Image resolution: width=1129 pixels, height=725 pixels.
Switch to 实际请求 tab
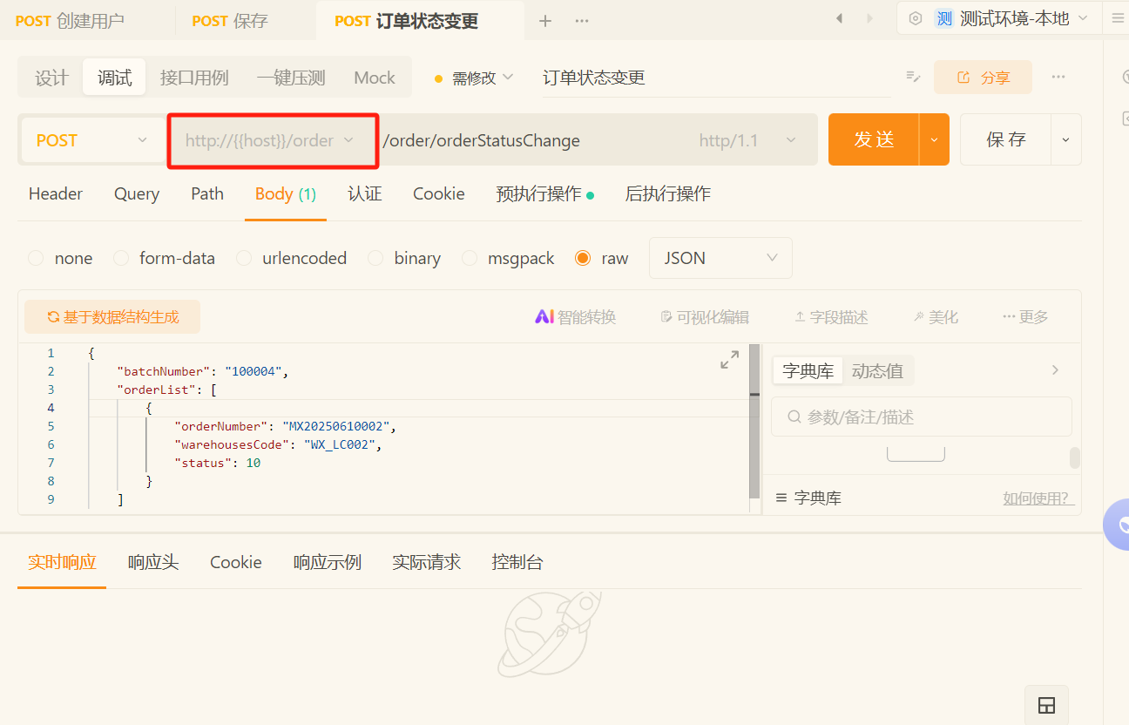[x=426, y=562]
